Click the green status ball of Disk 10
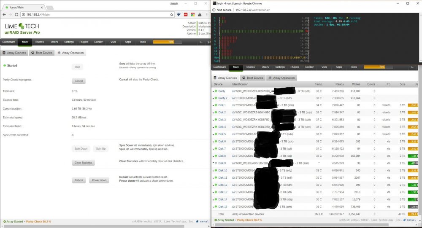This screenshot has height=228, width=422. 216,170
